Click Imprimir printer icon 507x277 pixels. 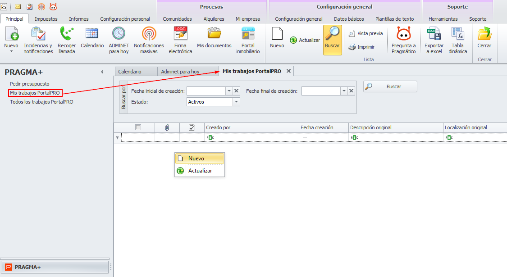pyautogui.click(x=352, y=47)
